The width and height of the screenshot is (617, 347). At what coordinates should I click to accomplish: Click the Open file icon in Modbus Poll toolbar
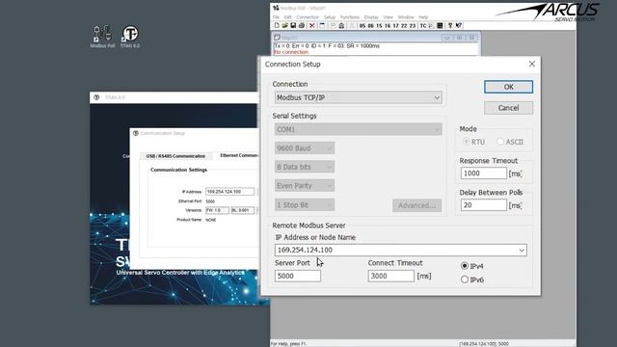click(x=285, y=26)
